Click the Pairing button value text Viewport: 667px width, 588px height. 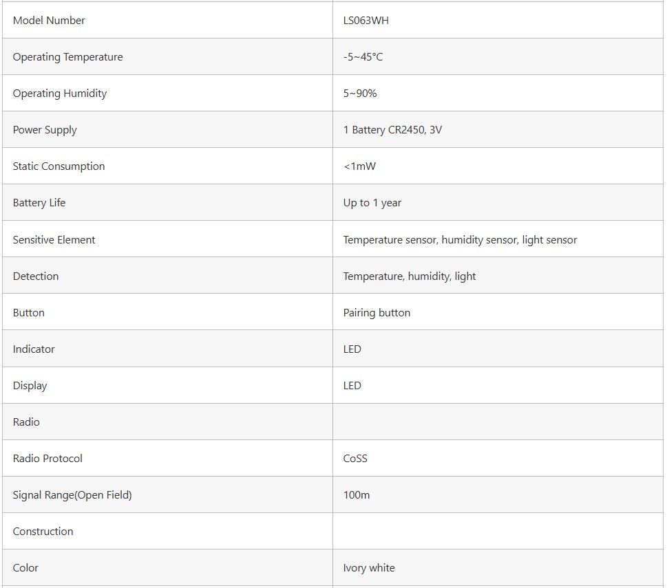(377, 313)
